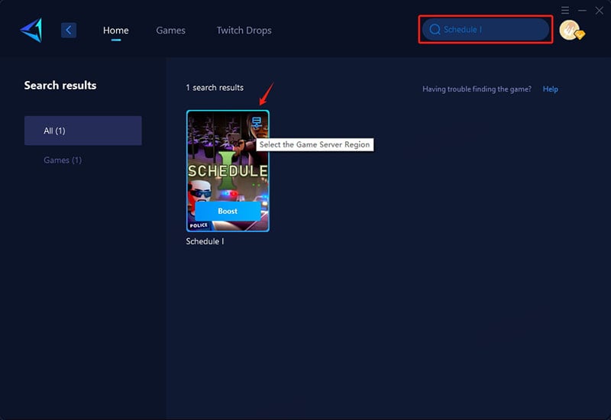This screenshot has width=611, height=420.
Task: Minimize the application window
Action: pyautogui.click(x=582, y=10)
